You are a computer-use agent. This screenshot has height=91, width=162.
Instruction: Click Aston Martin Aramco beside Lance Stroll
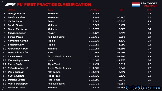pyautogui.click(x=60, y=56)
